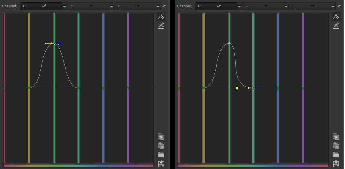345x169 pixels.
Task: Copy the curve in left panel
Action: click(161, 137)
